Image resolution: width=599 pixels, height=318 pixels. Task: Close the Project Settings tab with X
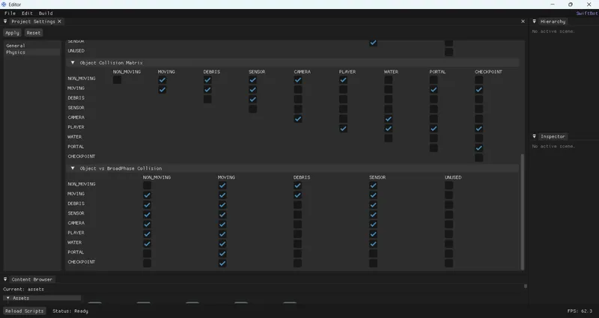click(x=59, y=22)
